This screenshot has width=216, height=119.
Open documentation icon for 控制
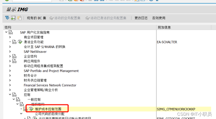[x=14, y=95]
